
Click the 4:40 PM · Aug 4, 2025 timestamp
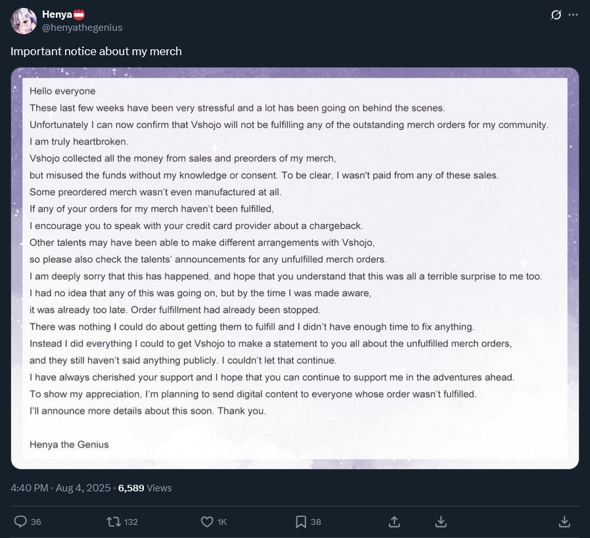pyautogui.click(x=62, y=488)
